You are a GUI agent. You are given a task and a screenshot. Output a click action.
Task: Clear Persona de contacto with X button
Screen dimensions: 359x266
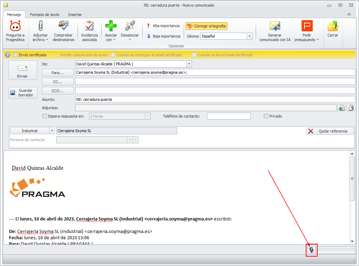pos(135,140)
